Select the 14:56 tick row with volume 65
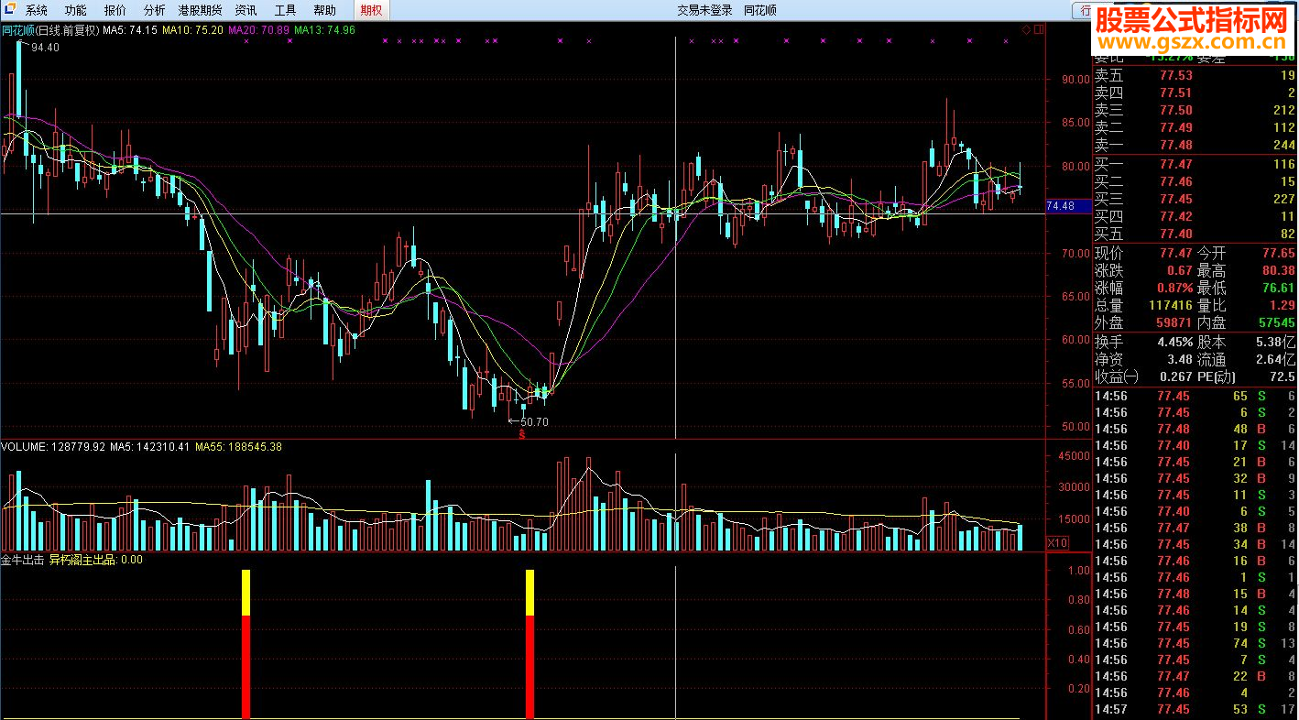 click(x=1195, y=396)
